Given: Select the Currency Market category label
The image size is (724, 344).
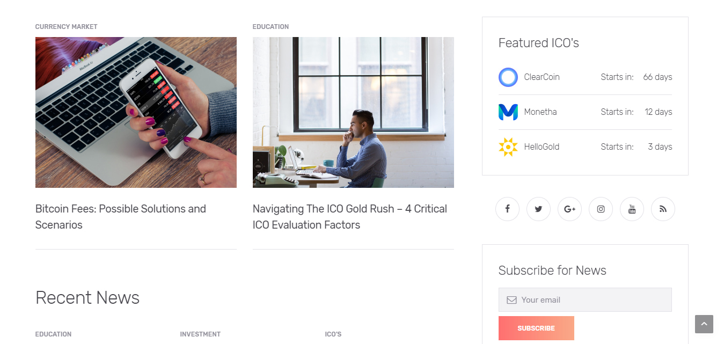Looking at the screenshot, I should tap(66, 27).
